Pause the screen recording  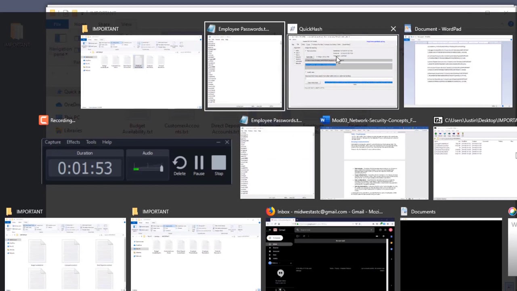199,166
